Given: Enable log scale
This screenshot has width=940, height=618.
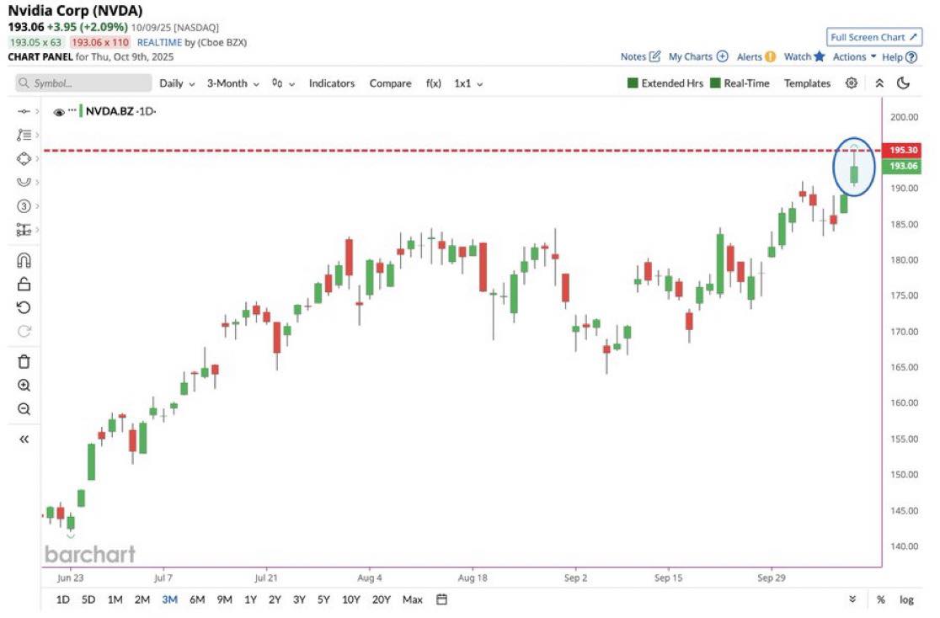Looking at the screenshot, I should coord(906,599).
